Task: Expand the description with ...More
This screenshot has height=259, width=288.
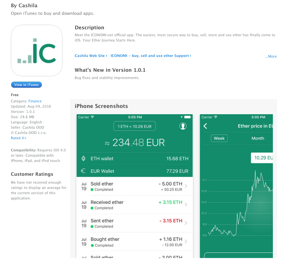Action: (x=271, y=56)
